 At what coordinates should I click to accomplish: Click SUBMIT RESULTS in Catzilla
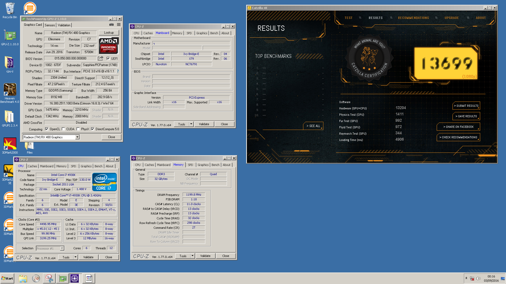click(466, 106)
